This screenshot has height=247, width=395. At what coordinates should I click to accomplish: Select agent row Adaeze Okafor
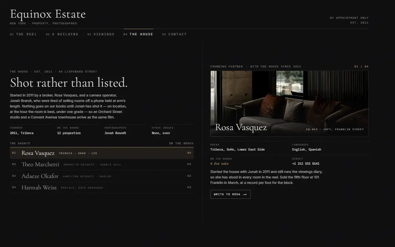coord(102,176)
